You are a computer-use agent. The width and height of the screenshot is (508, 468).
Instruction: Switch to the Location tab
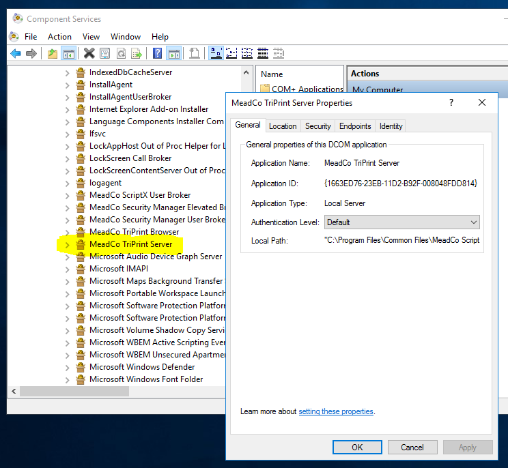[x=283, y=126]
